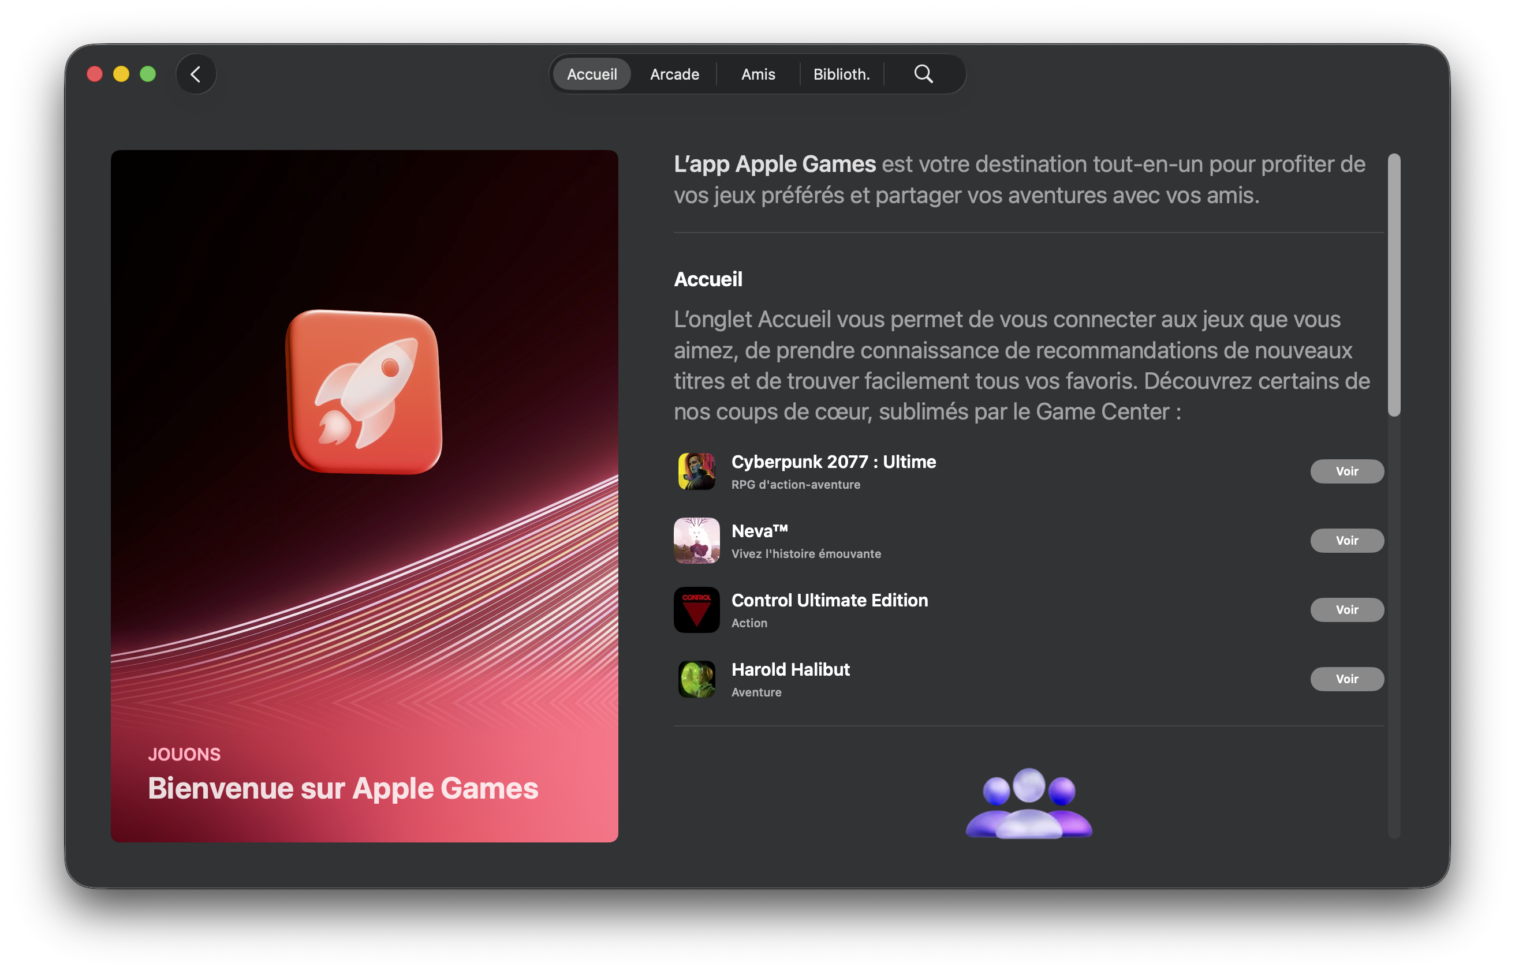Click the green fullscreen window button
This screenshot has width=1515, height=974.
coord(147,74)
